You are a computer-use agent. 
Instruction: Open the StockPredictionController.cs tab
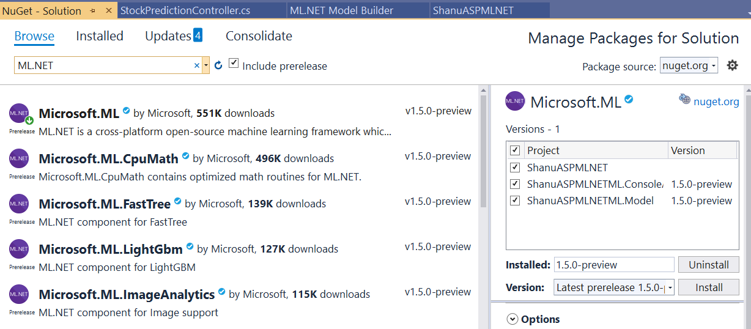(x=185, y=10)
